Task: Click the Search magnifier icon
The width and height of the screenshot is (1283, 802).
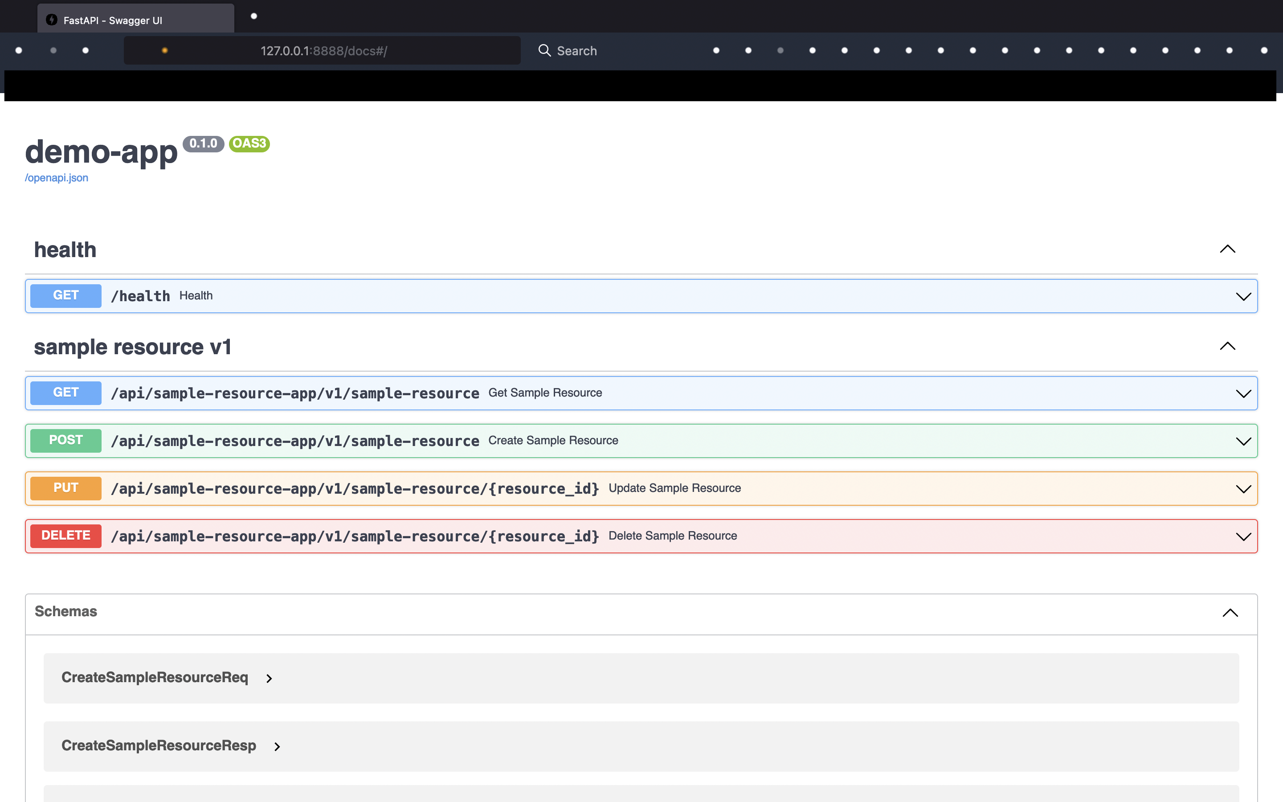Action: pyautogui.click(x=544, y=50)
